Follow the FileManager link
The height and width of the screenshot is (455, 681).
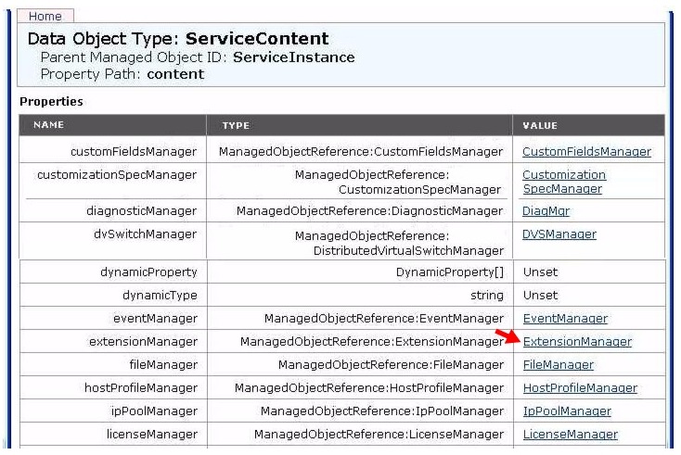coord(559,365)
